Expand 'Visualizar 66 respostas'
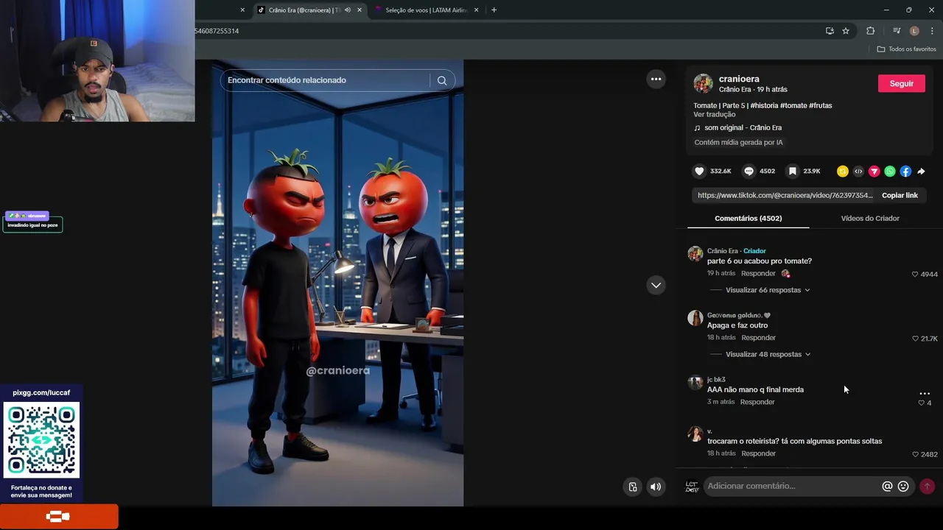The height and width of the screenshot is (530, 943). pyautogui.click(x=768, y=290)
